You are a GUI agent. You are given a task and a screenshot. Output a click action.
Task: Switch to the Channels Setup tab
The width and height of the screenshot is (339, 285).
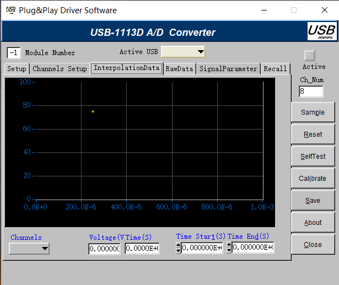(60, 69)
